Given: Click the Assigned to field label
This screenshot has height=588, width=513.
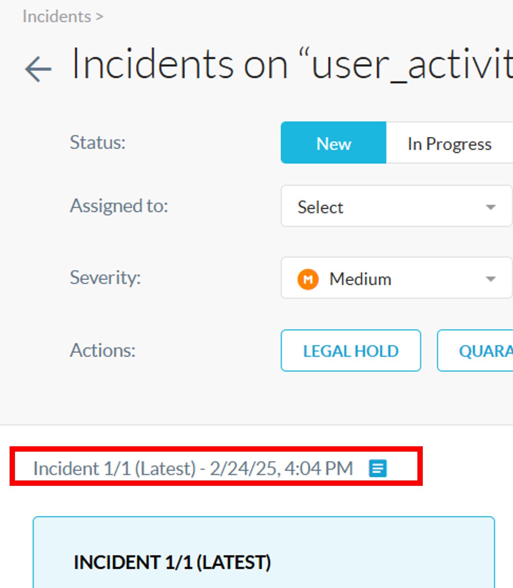Looking at the screenshot, I should [119, 206].
